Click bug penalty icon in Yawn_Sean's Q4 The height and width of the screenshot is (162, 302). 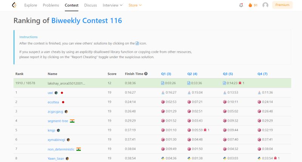(275, 158)
